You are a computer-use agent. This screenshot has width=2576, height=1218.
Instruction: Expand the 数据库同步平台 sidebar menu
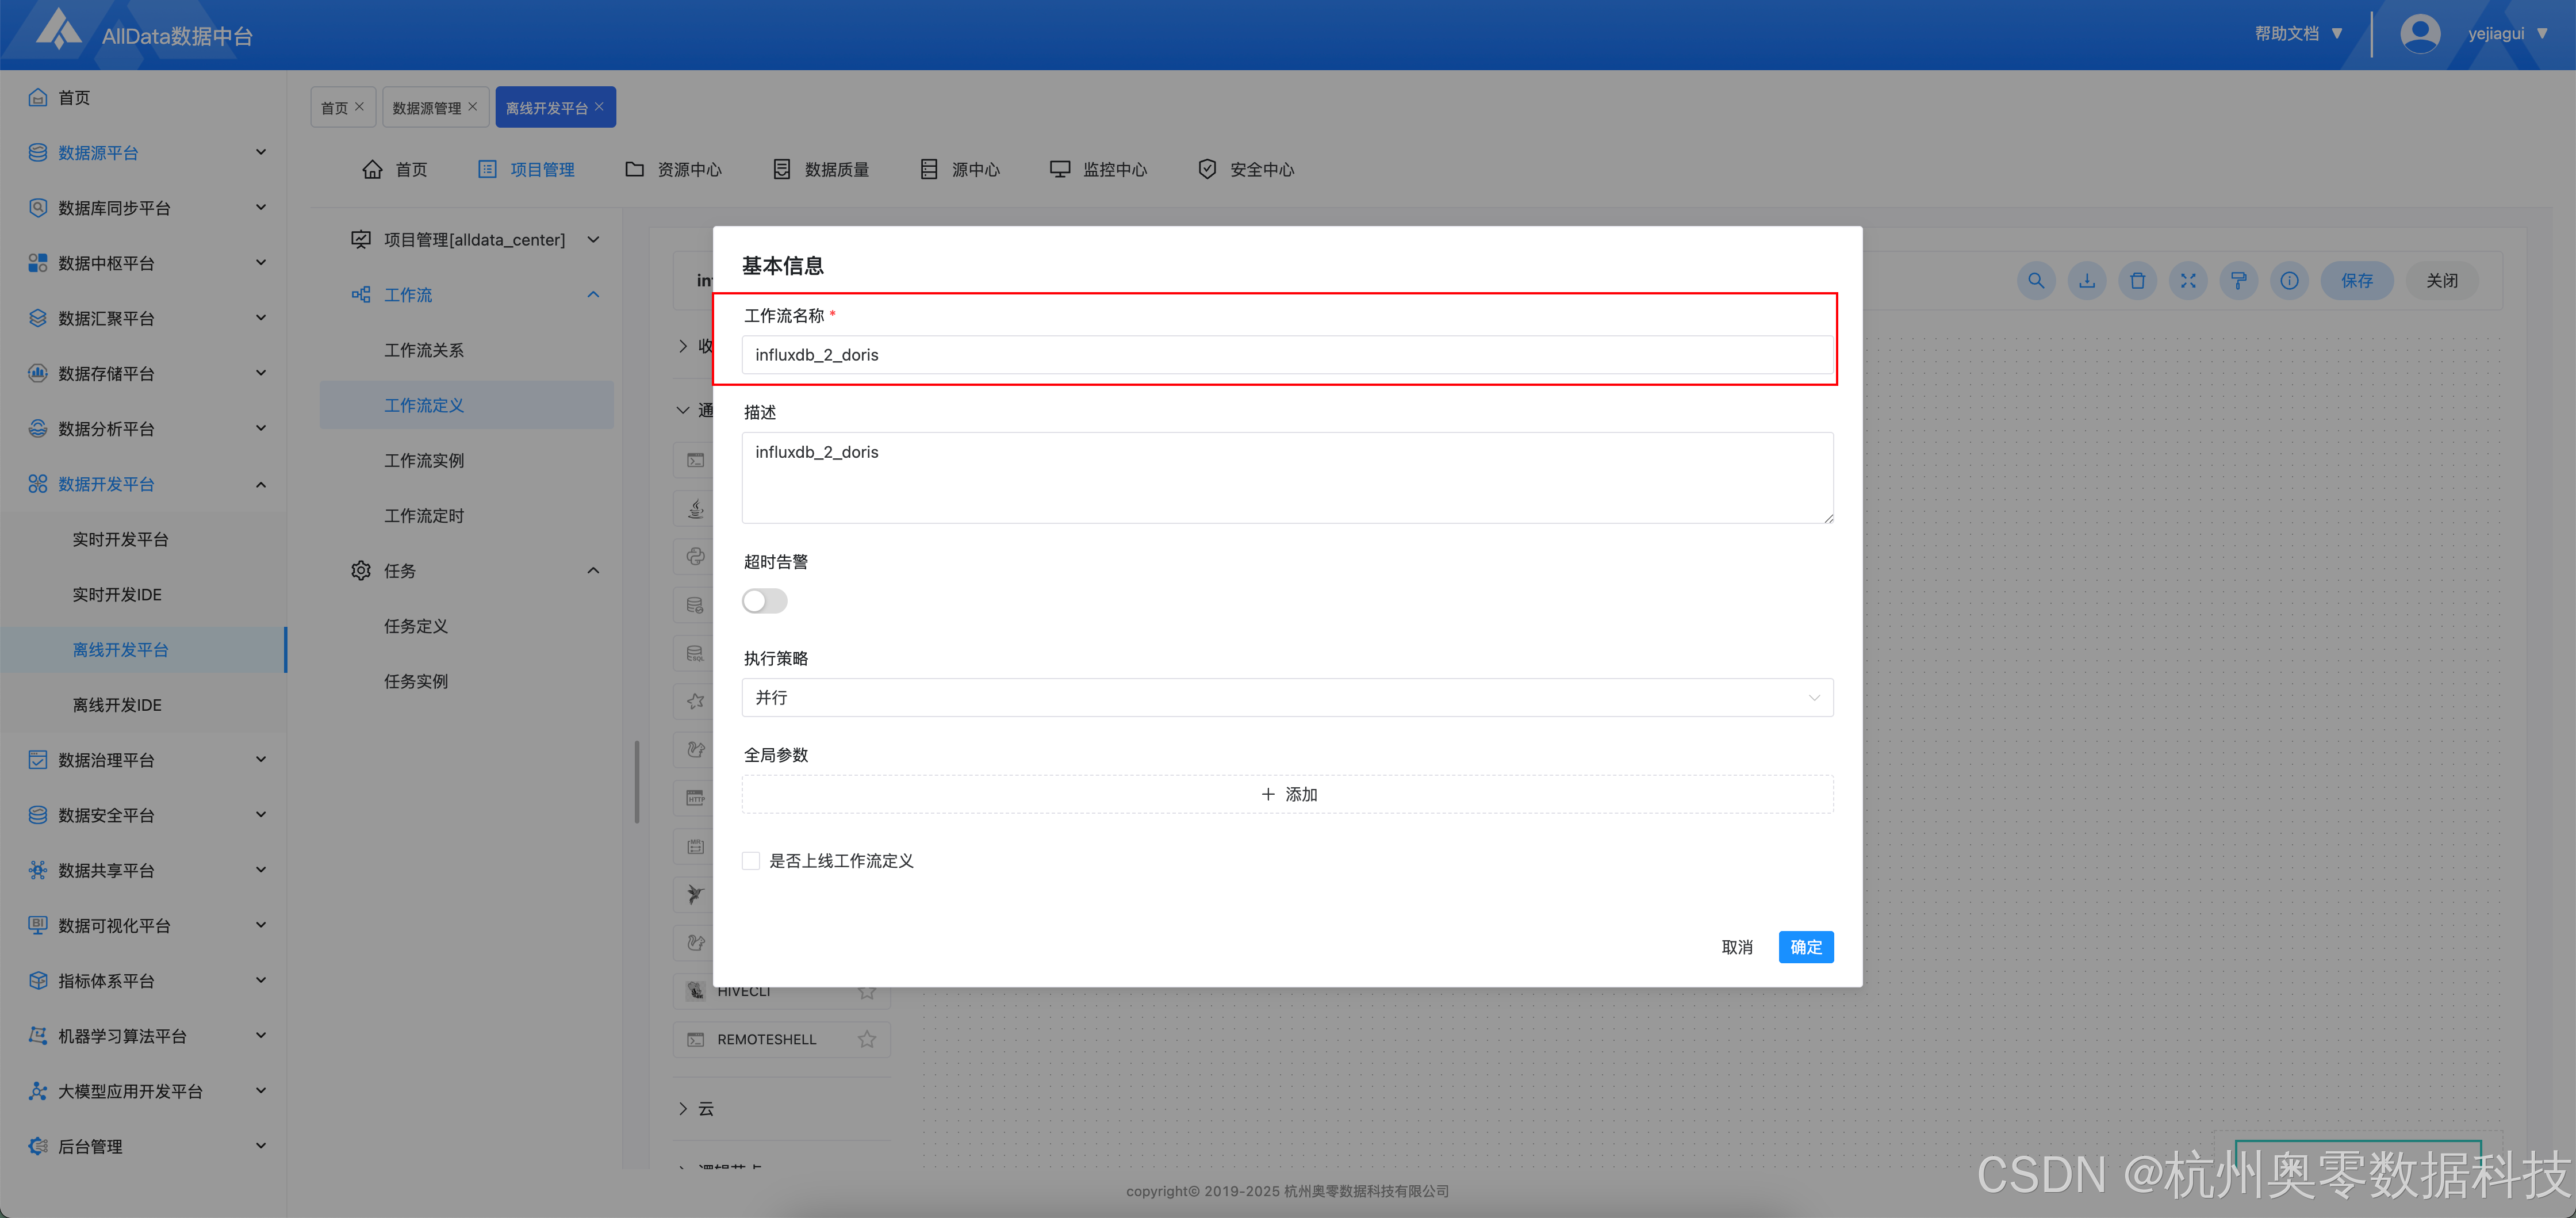point(261,208)
